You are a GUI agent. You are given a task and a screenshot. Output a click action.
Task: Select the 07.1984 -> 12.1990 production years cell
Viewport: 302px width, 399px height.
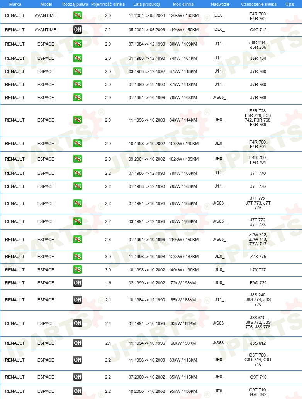tap(147, 44)
